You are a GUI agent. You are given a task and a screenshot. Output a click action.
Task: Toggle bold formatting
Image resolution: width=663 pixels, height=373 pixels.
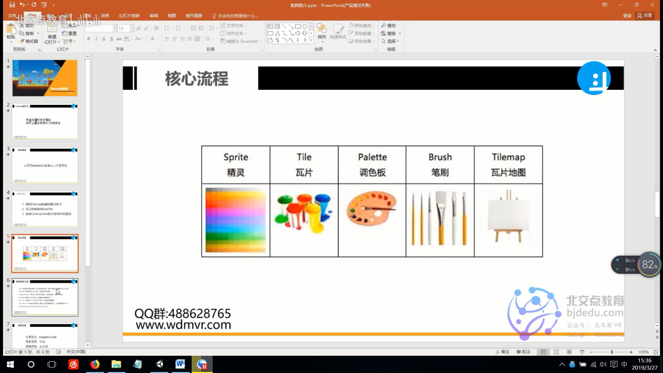point(88,39)
